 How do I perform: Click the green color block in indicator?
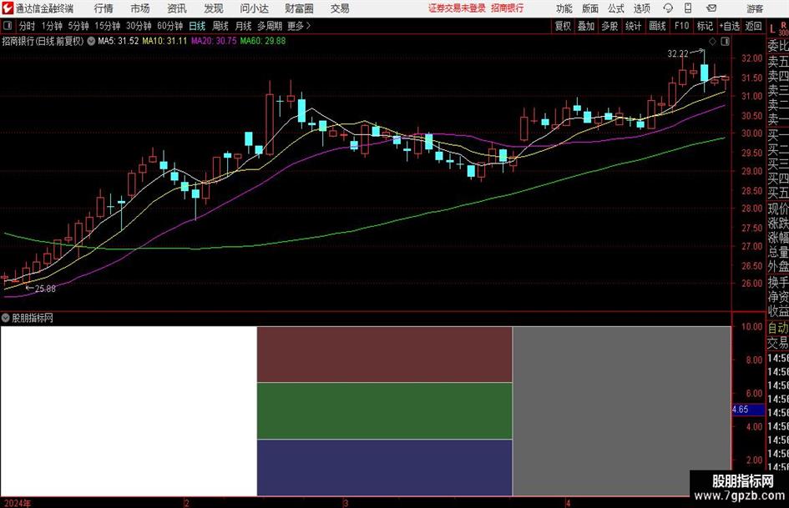[x=384, y=411]
